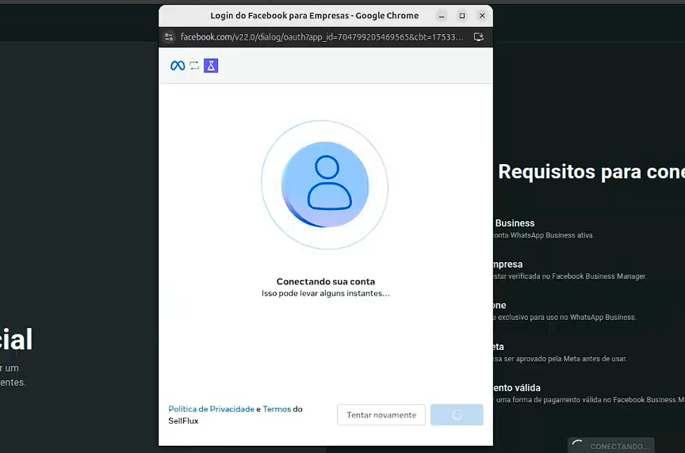The height and width of the screenshot is (453, 685).
Task: Open the Termos link
Action: [277, 409]
